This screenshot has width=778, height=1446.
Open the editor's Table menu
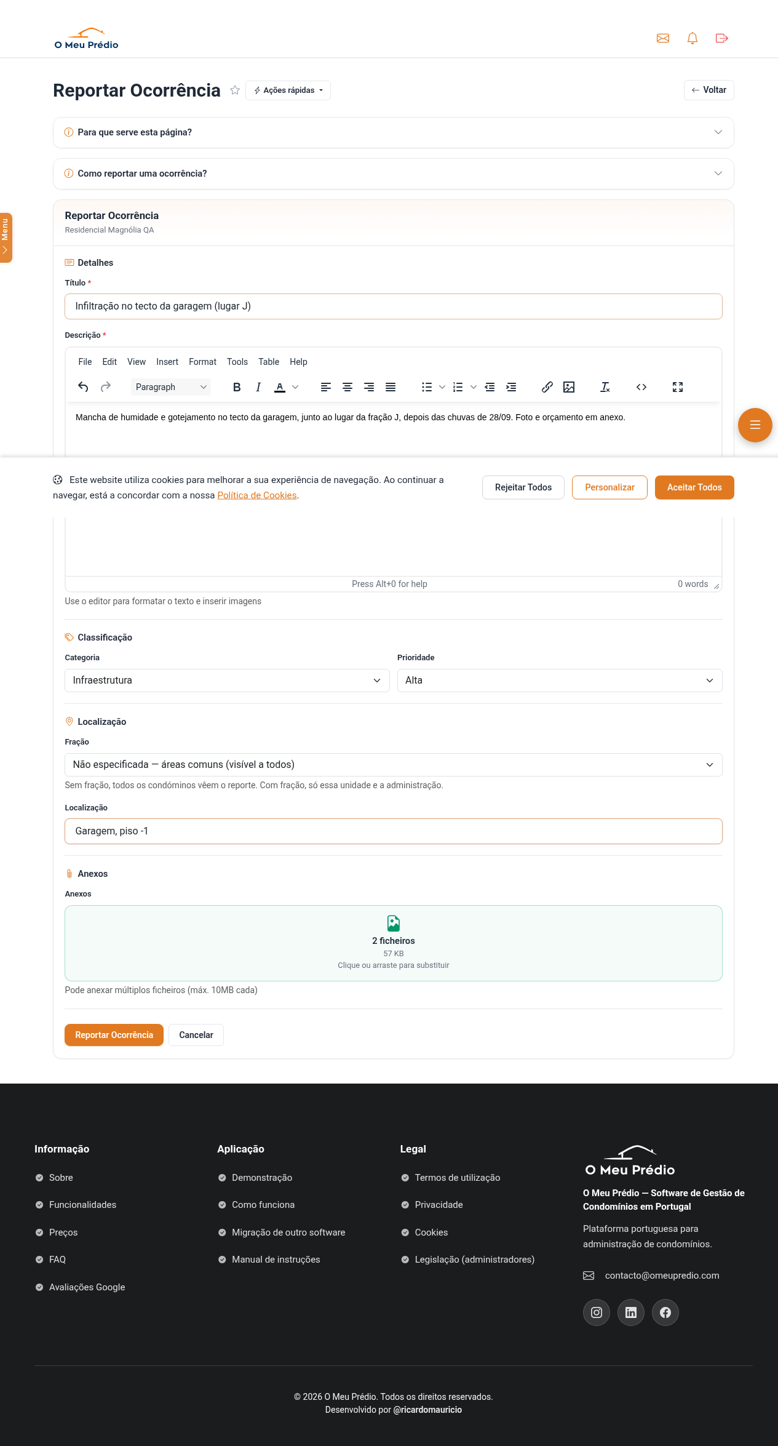[x=269, y=362]
